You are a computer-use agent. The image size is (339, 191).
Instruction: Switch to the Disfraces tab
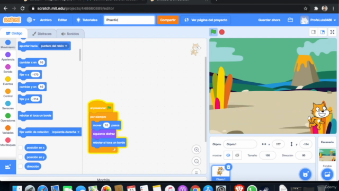coord(42,34)
